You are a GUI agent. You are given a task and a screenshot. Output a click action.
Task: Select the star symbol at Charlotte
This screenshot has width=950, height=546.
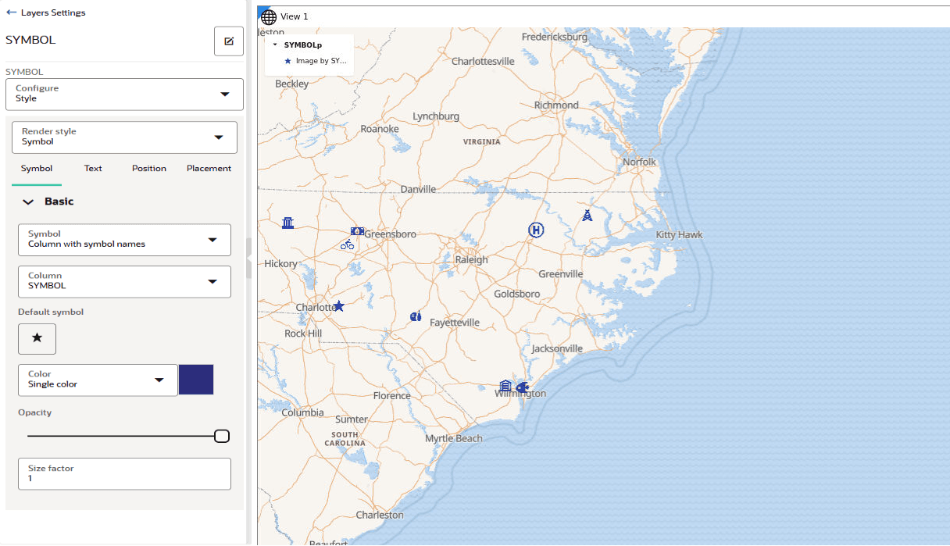(x=339, y=306)
